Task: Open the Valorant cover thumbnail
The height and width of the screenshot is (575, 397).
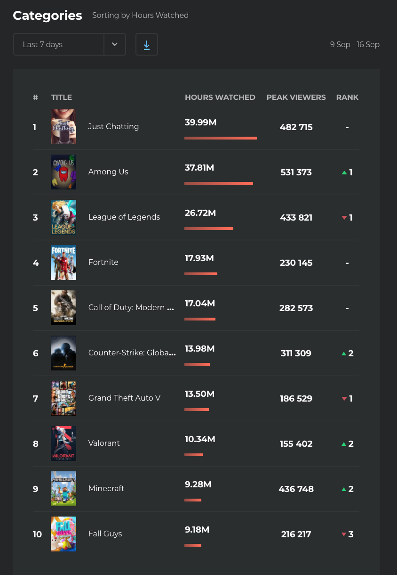Action: coord(64,444)
